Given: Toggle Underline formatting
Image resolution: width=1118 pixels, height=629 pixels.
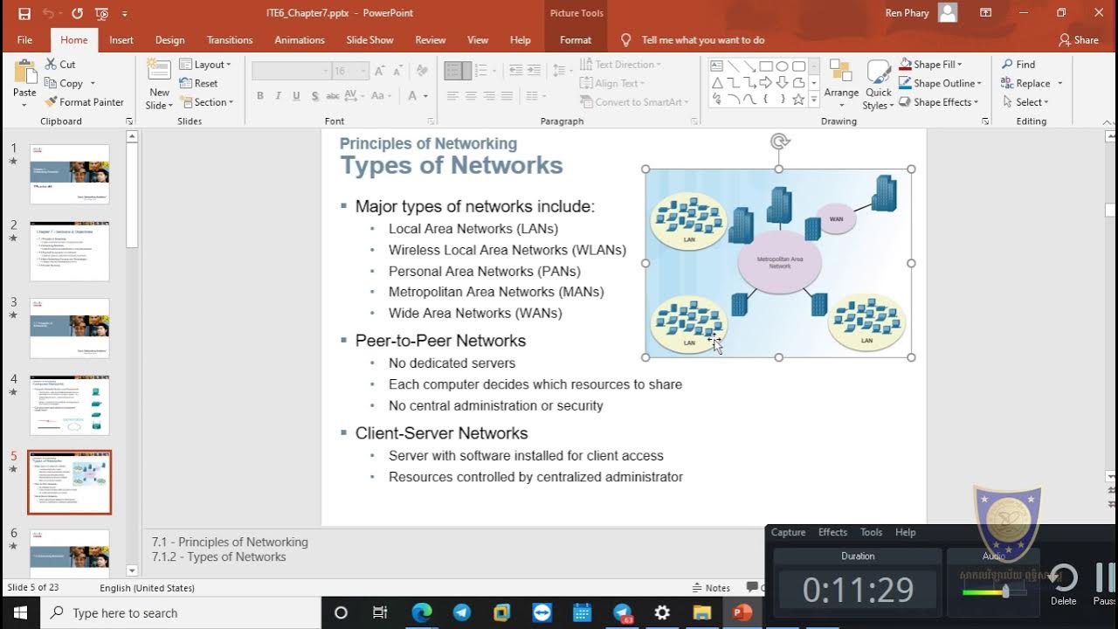Looking at the screenshot, I should click(296, 96).
